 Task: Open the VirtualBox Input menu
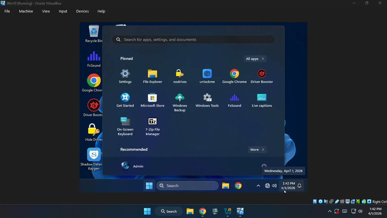(x=63, y=11)
